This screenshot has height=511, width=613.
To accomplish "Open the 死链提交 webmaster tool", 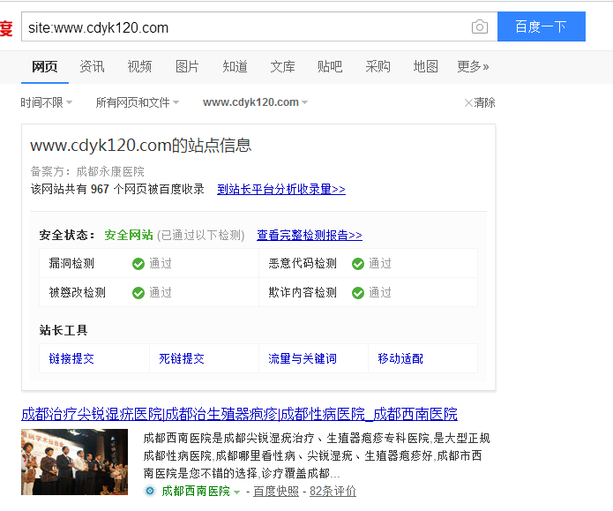I will coord(182,358).
